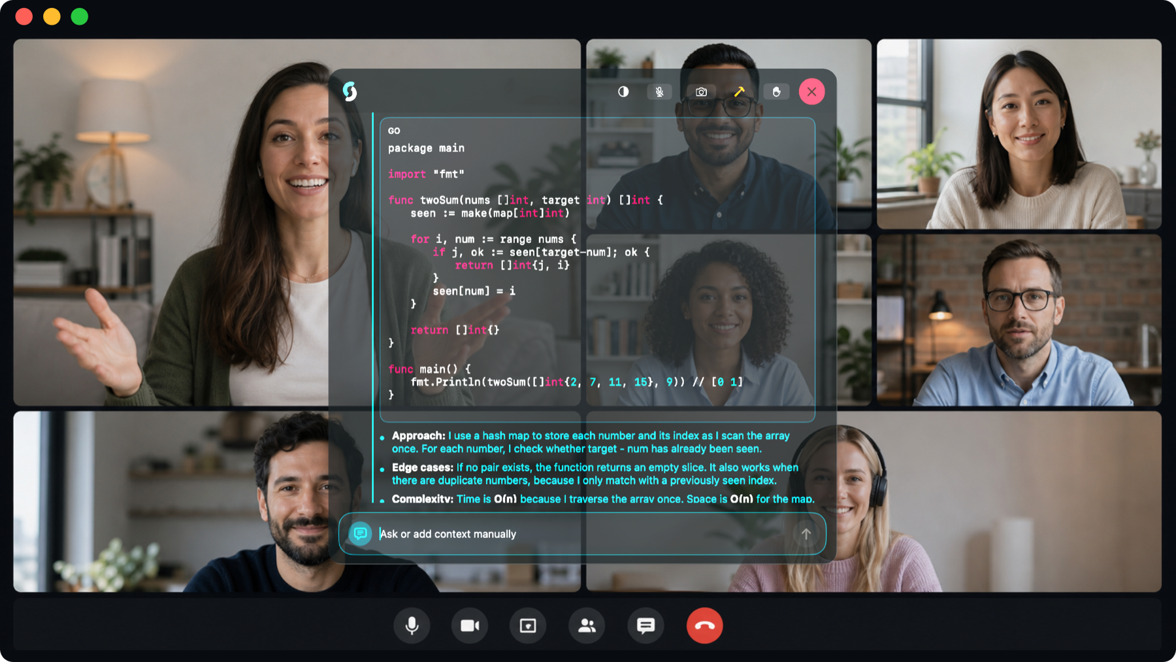Image resolution: width=1176 pixels, height=662 pixels.
Task: Select the video tile of the man in a blue shirt
Action: [x=1019, y=320]
